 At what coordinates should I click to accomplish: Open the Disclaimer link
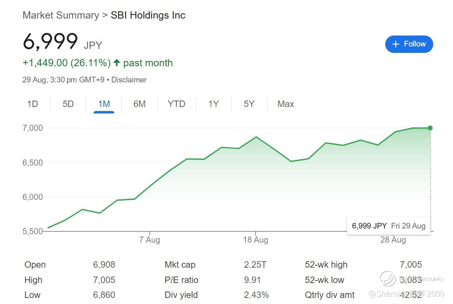click(x=129, y=80)
